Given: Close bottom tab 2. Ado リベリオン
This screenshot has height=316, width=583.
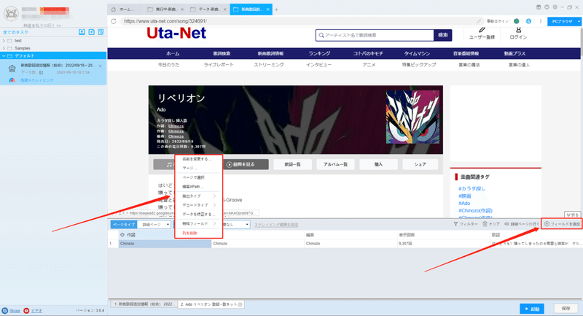Looking at the screenshot, I should pos(240,304).
